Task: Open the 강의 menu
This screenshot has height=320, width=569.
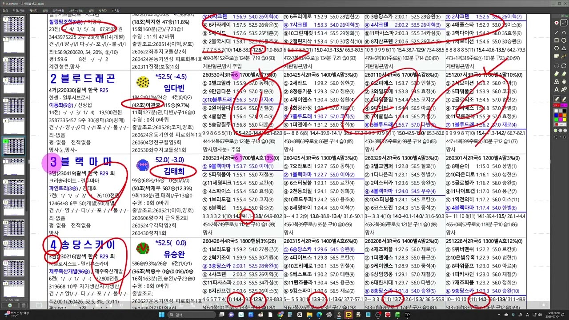Action: pyautogui.click(x=5, y=10)
